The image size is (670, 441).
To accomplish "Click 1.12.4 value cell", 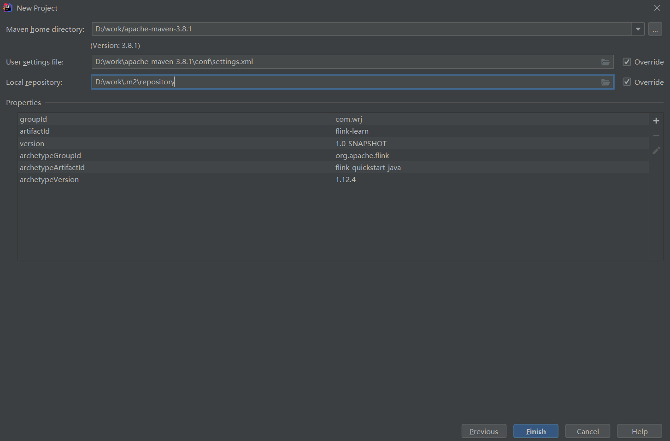I will 346,179.
